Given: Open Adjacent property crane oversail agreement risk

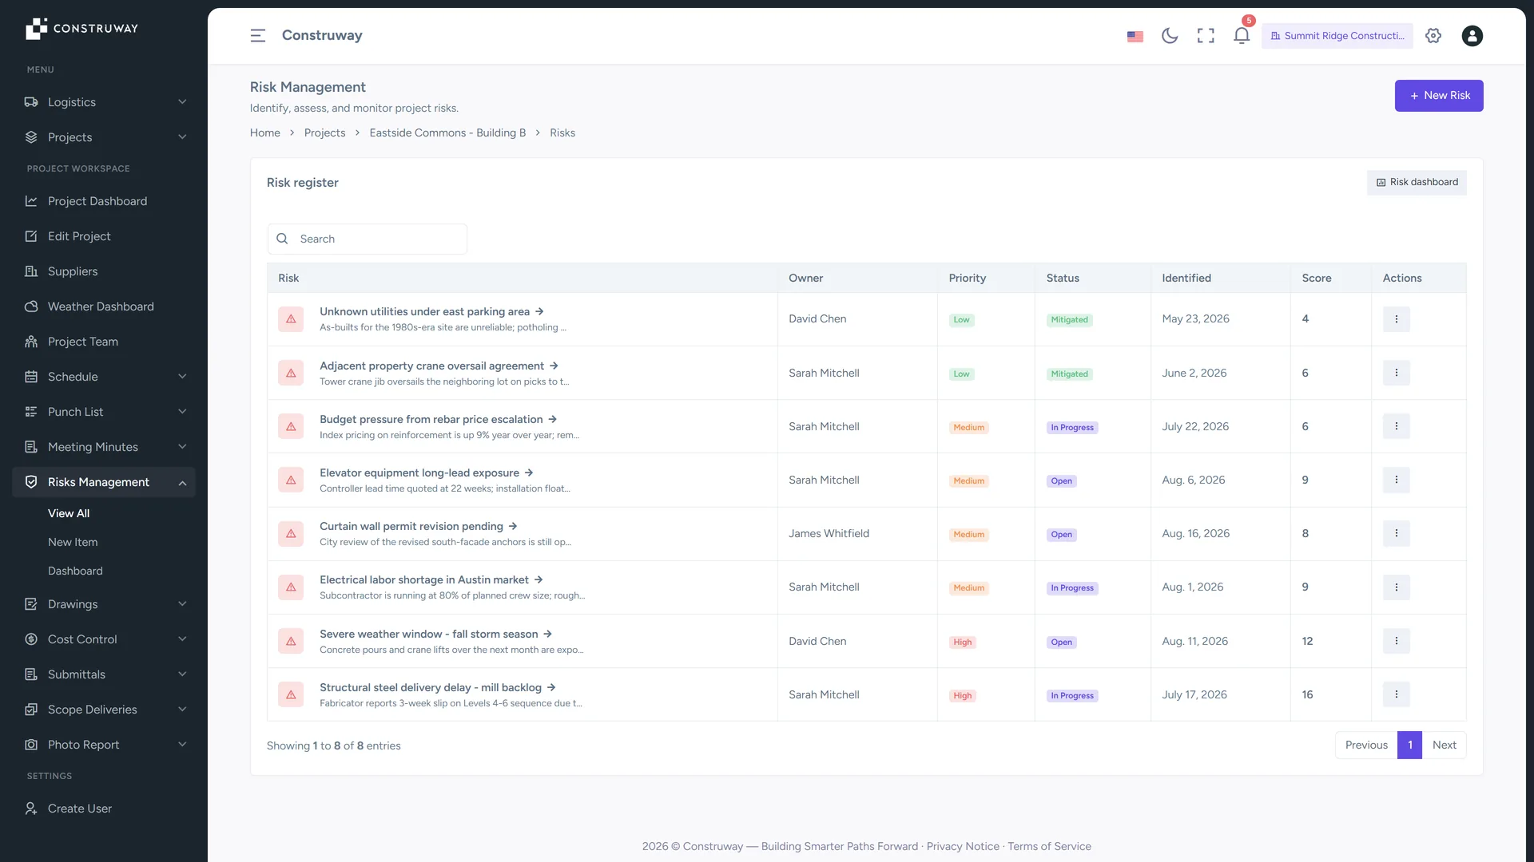Looking at the screenshot, I should coord(439,366).
